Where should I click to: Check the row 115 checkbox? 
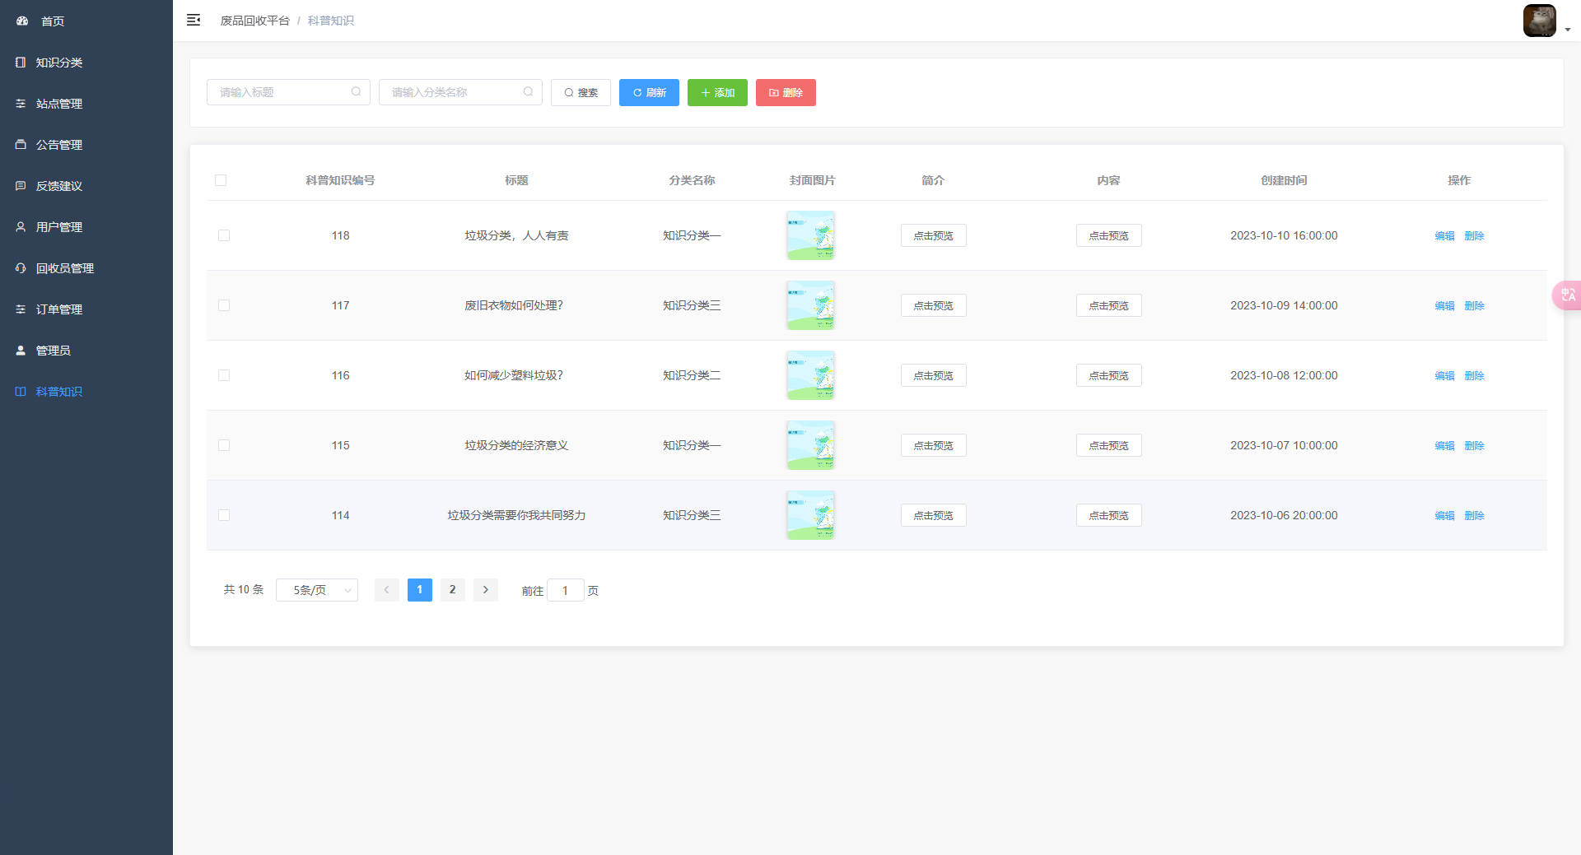coord(224,445)
